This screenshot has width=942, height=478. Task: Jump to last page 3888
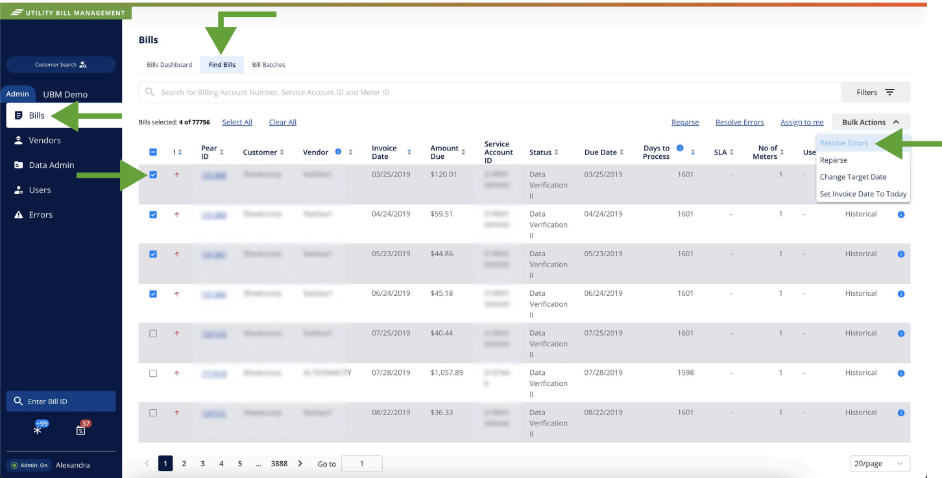279,464
